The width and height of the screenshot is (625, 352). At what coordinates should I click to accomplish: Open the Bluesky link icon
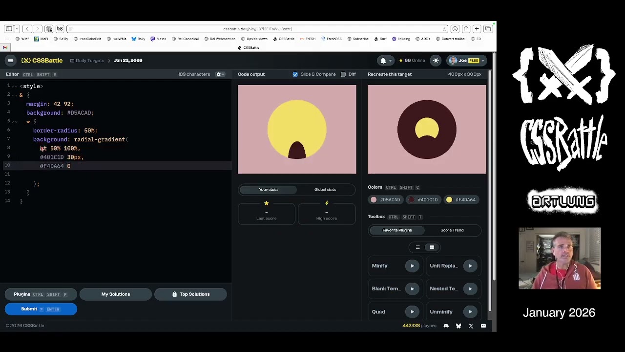click(458, 326)
